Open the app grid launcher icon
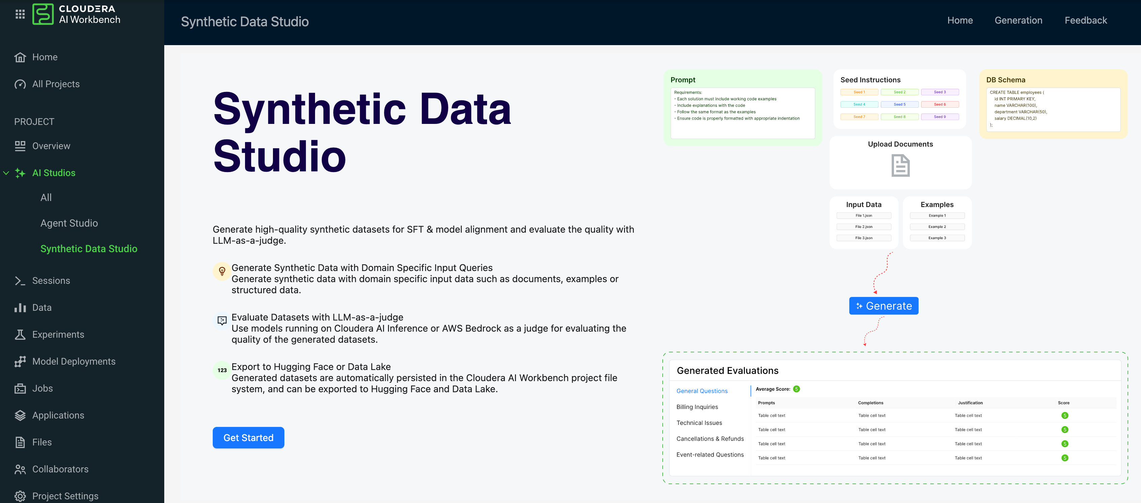 20,14
